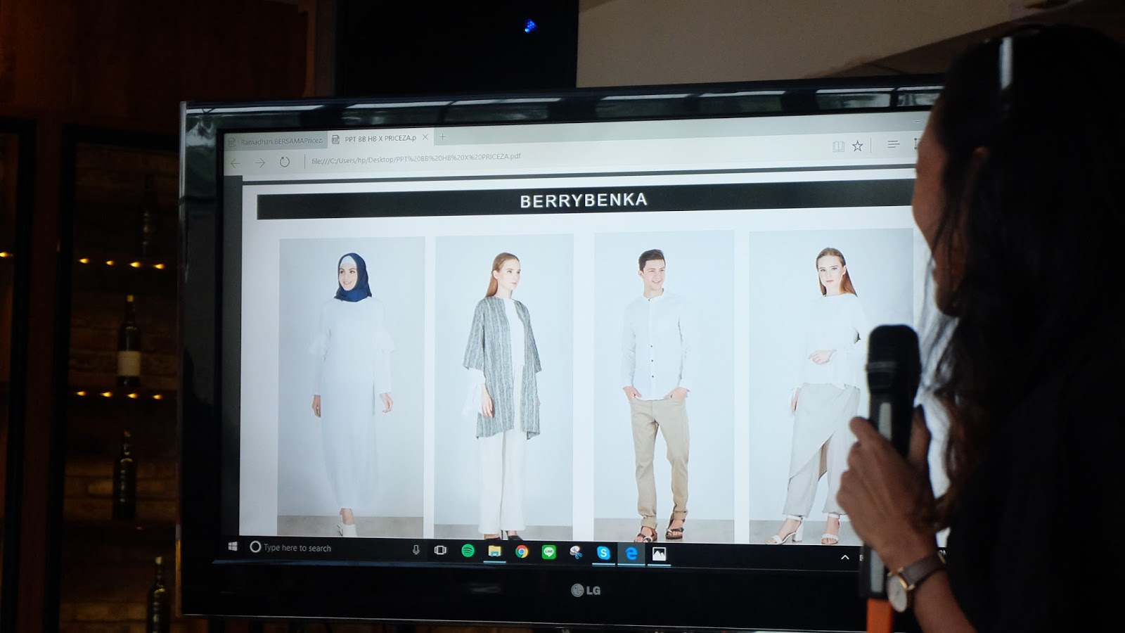Launch Google Chrome from taskbar
Image resolution: width=1125 pixels, height=633 pixels.
(x=522, y=552)
